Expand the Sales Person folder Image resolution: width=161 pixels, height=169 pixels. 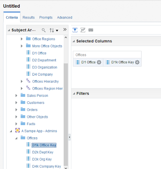tap(16, 95)
